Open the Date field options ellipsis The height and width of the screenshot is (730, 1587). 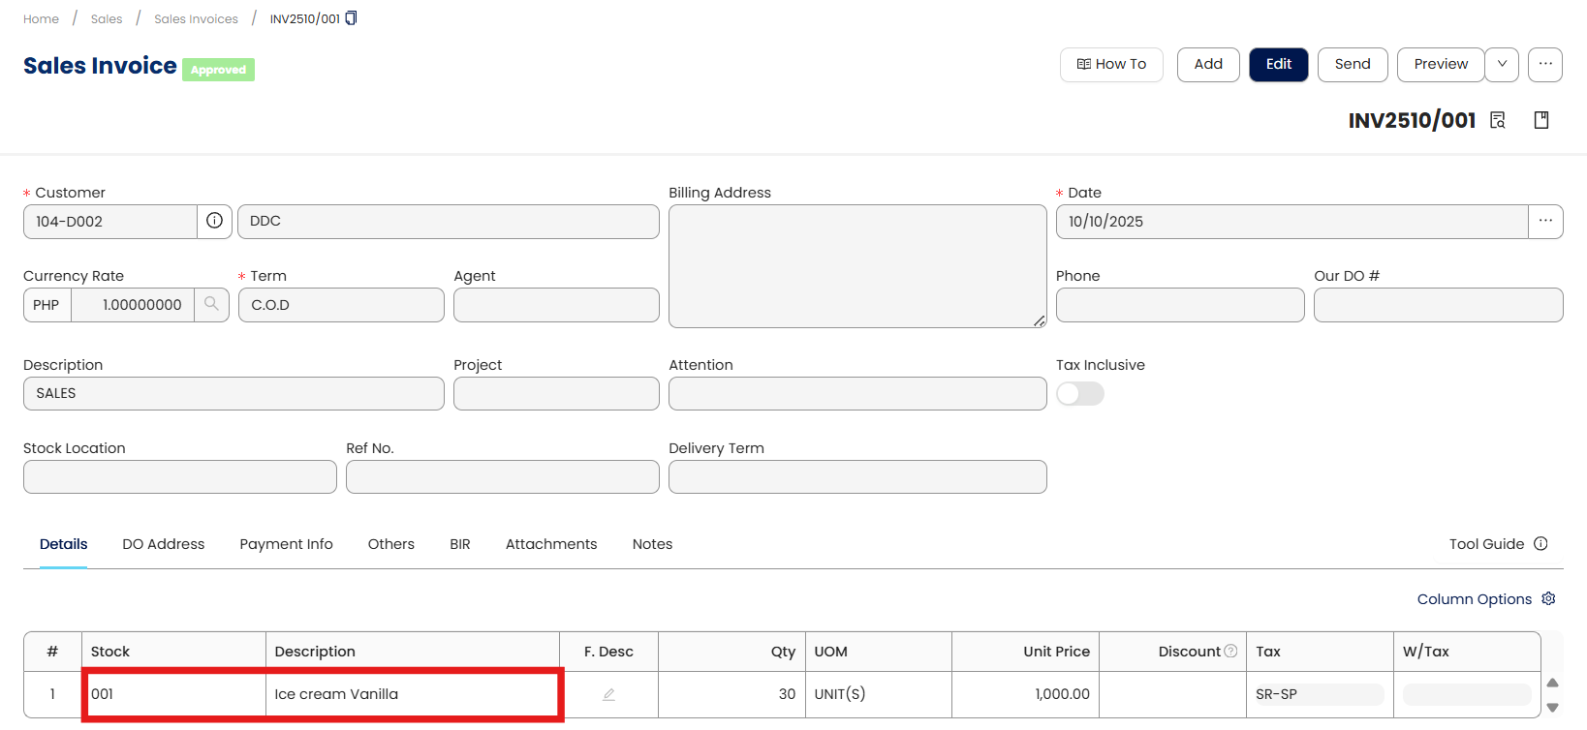[1545, 221]
